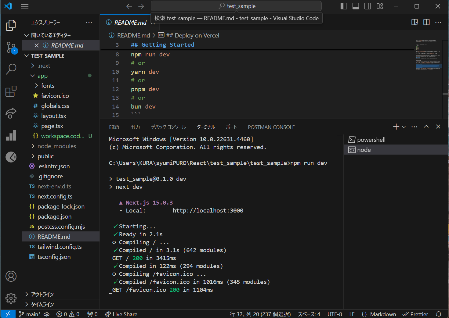
Task: Open the Search view in activity bar
Action: coord(11,69)
